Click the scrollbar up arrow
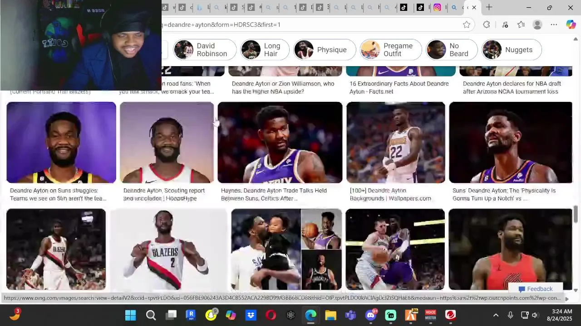581x326 pixels. tap(576, 39)
